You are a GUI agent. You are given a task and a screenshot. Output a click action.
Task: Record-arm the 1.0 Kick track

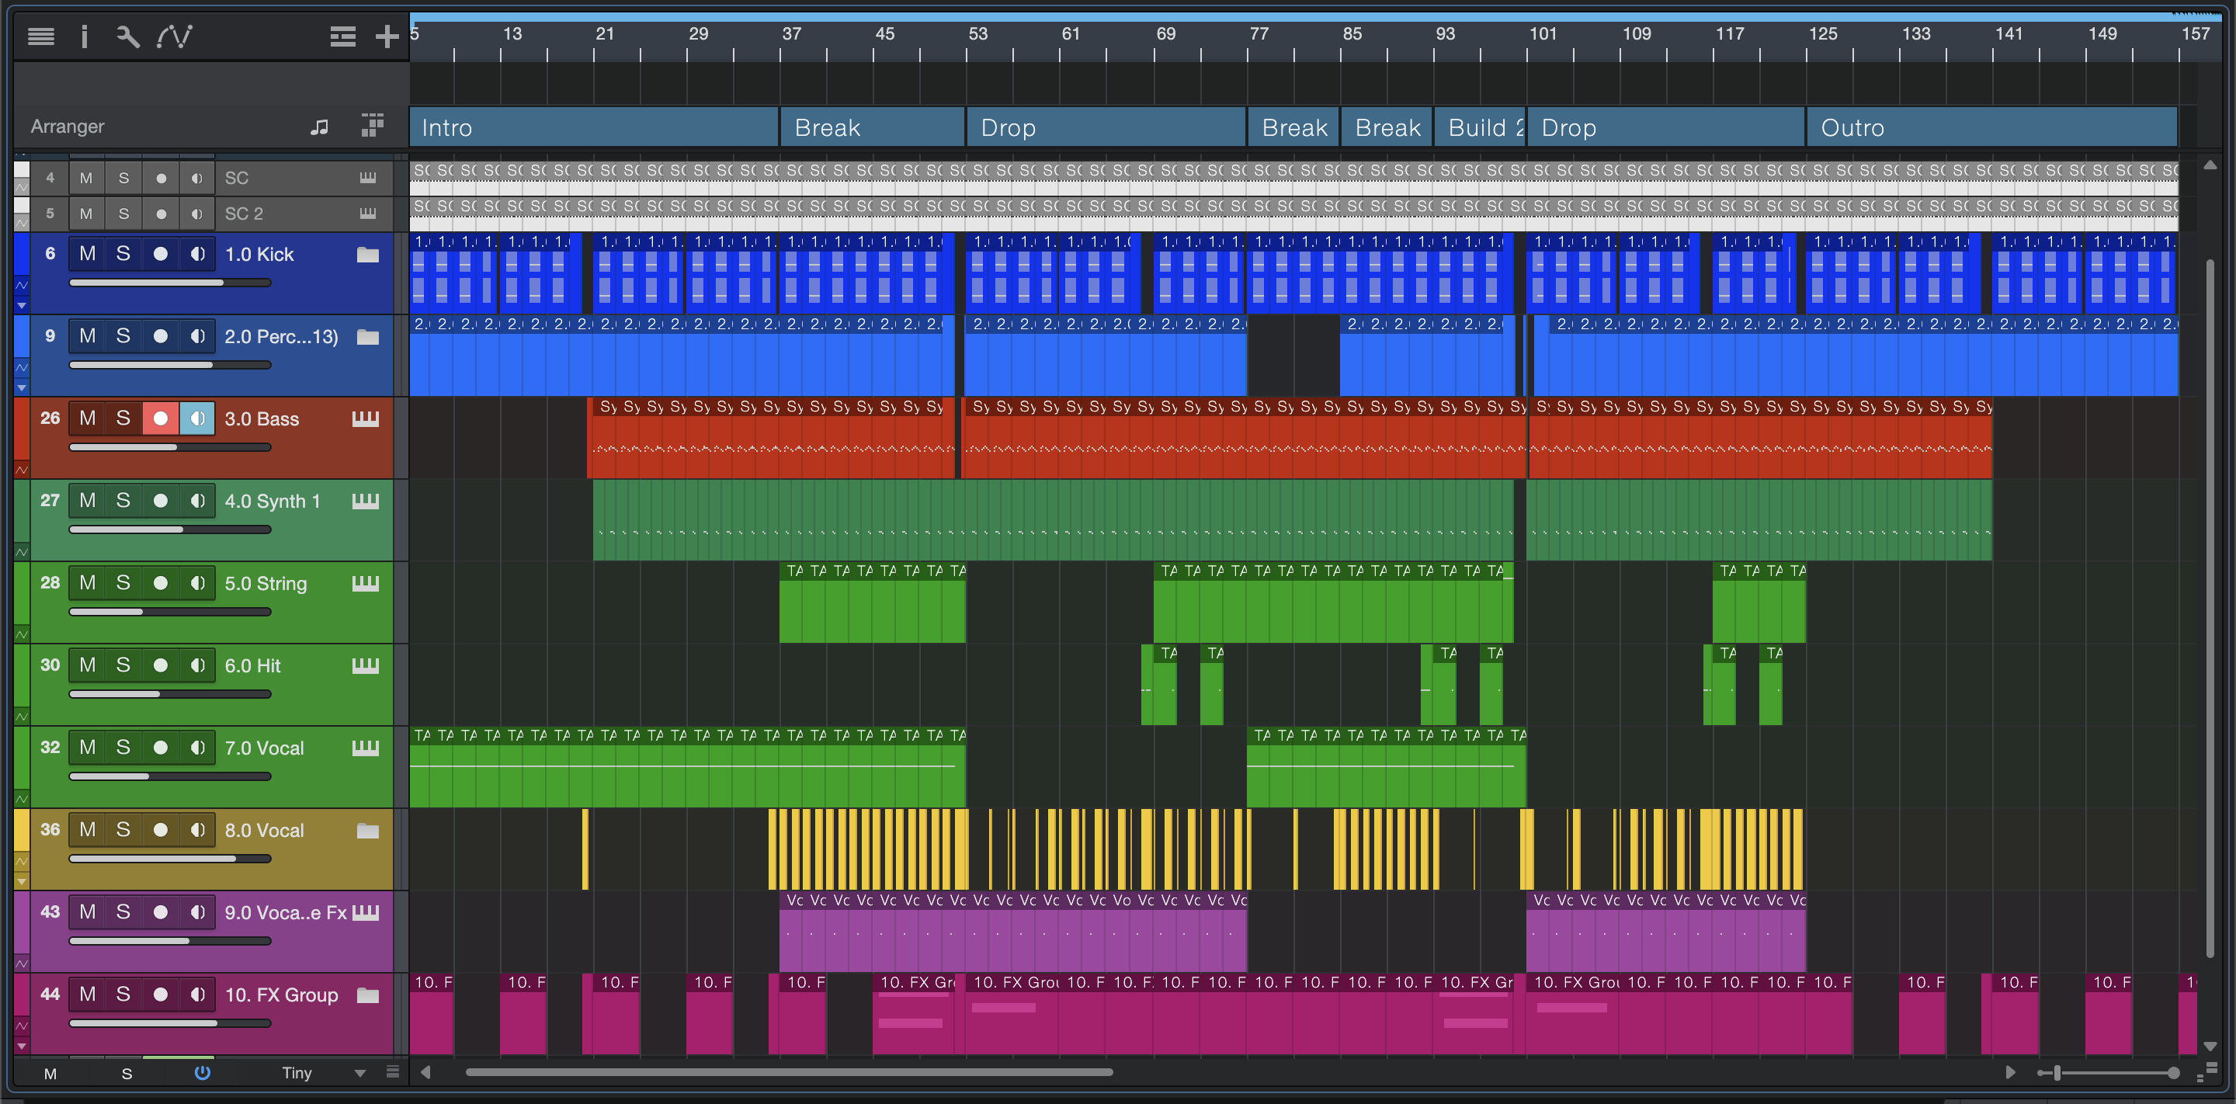coord(161,253)
